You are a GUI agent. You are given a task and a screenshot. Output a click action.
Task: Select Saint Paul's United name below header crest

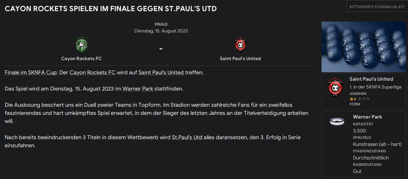click(240, 58)
